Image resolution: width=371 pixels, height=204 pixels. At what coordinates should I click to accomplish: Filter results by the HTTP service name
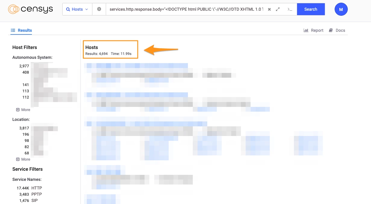[x=37, y=188]
